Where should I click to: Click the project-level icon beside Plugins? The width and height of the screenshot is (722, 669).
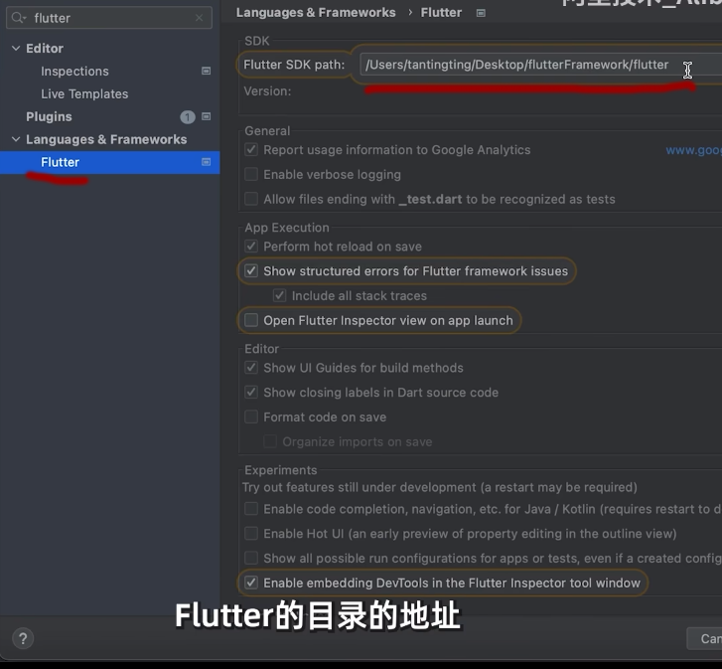pyautogui.click(x=206, y=117)
